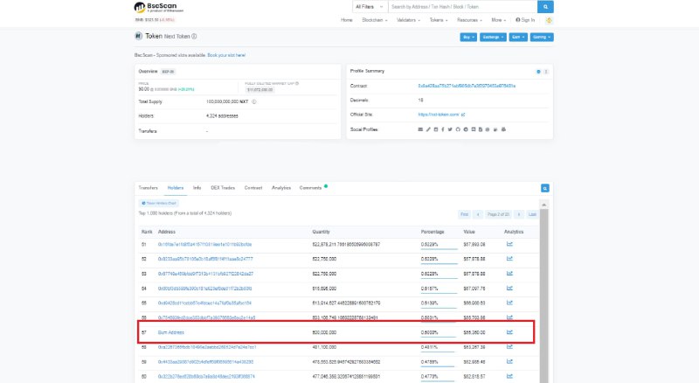Click the Burn Address quantity 500,000,000
699x383 pixels.
(x=324, y=332)
